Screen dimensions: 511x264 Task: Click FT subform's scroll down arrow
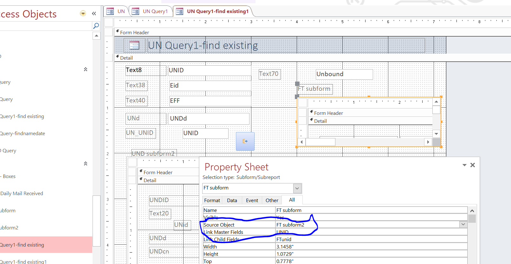[437, 134]
